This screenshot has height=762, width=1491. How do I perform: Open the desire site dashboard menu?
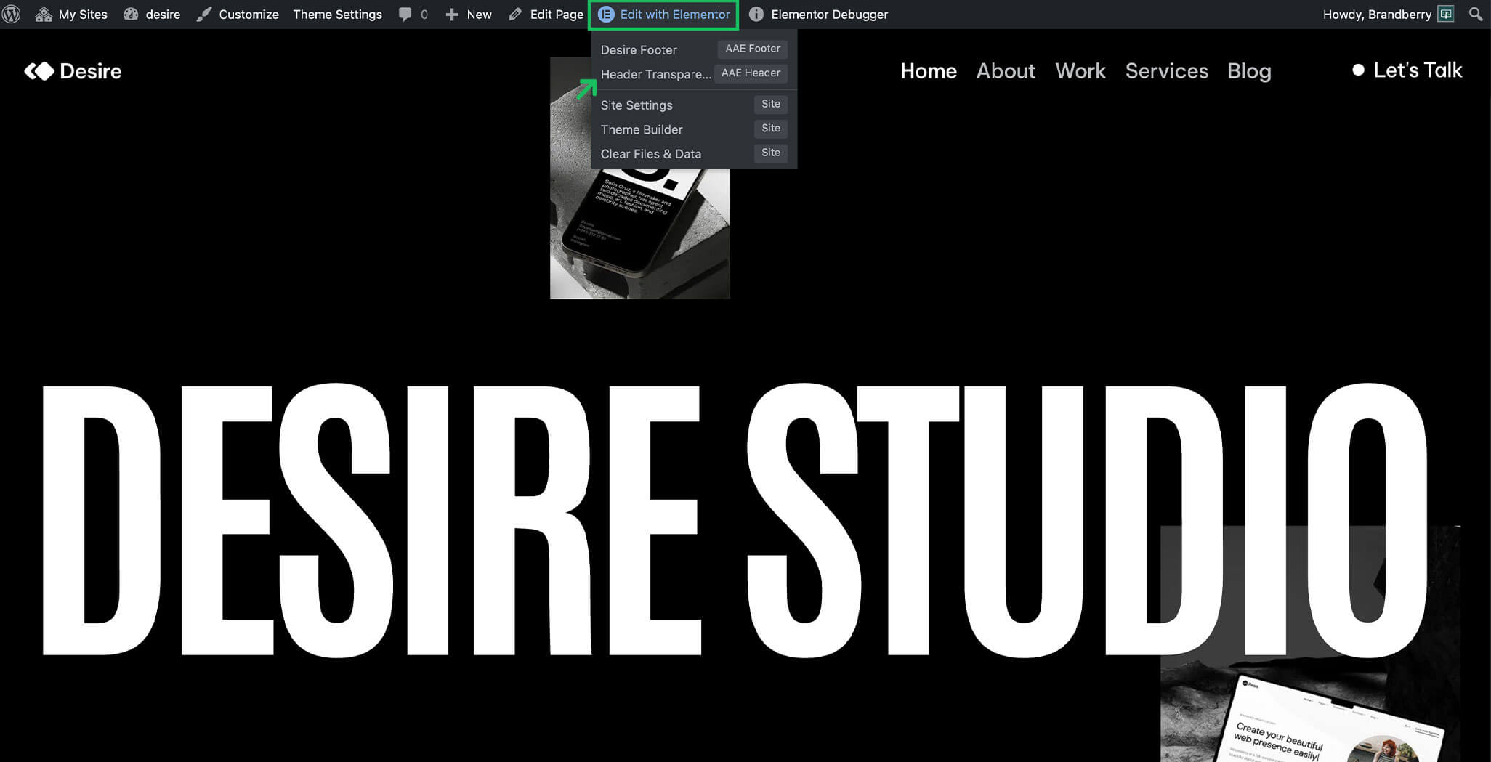152,15
